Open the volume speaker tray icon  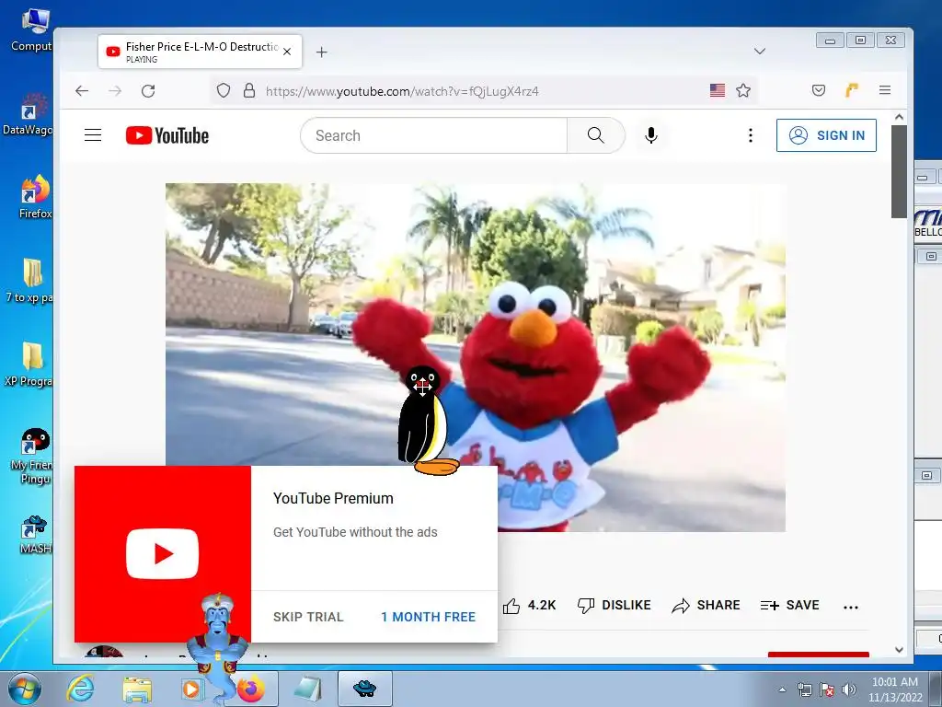849,690
